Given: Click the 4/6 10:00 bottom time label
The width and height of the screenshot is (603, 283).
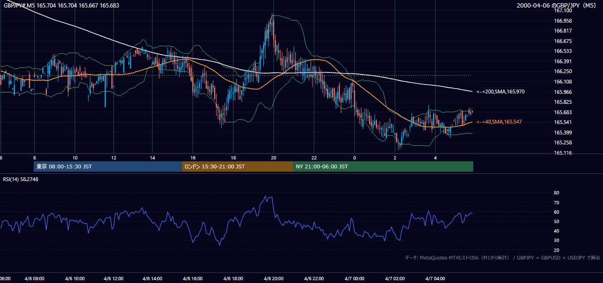Looking at the screenshot, I should tap(74, 278).
